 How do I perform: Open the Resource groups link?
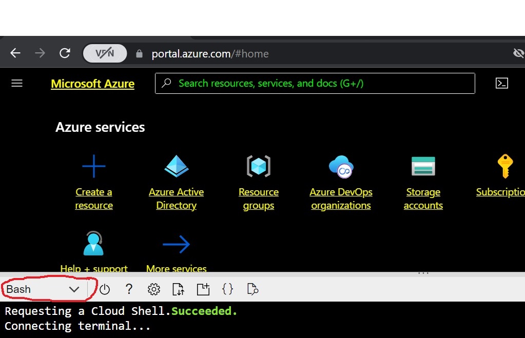coord(259,198)
